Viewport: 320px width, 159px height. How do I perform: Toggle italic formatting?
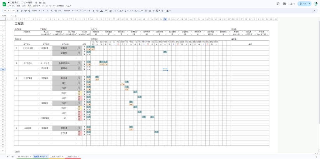(x=93, y=11)
